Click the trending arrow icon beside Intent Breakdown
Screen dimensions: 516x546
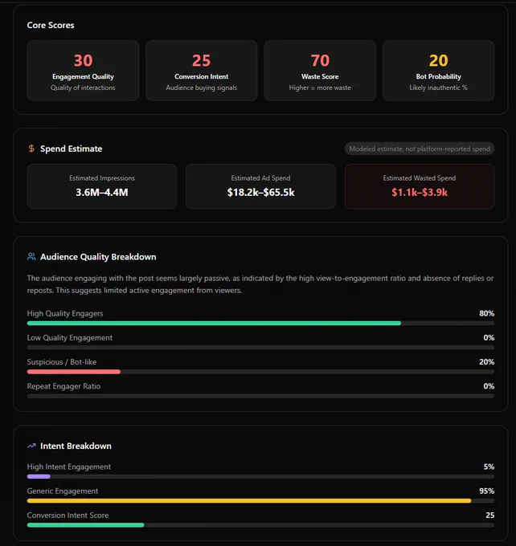tap(31, 446)
